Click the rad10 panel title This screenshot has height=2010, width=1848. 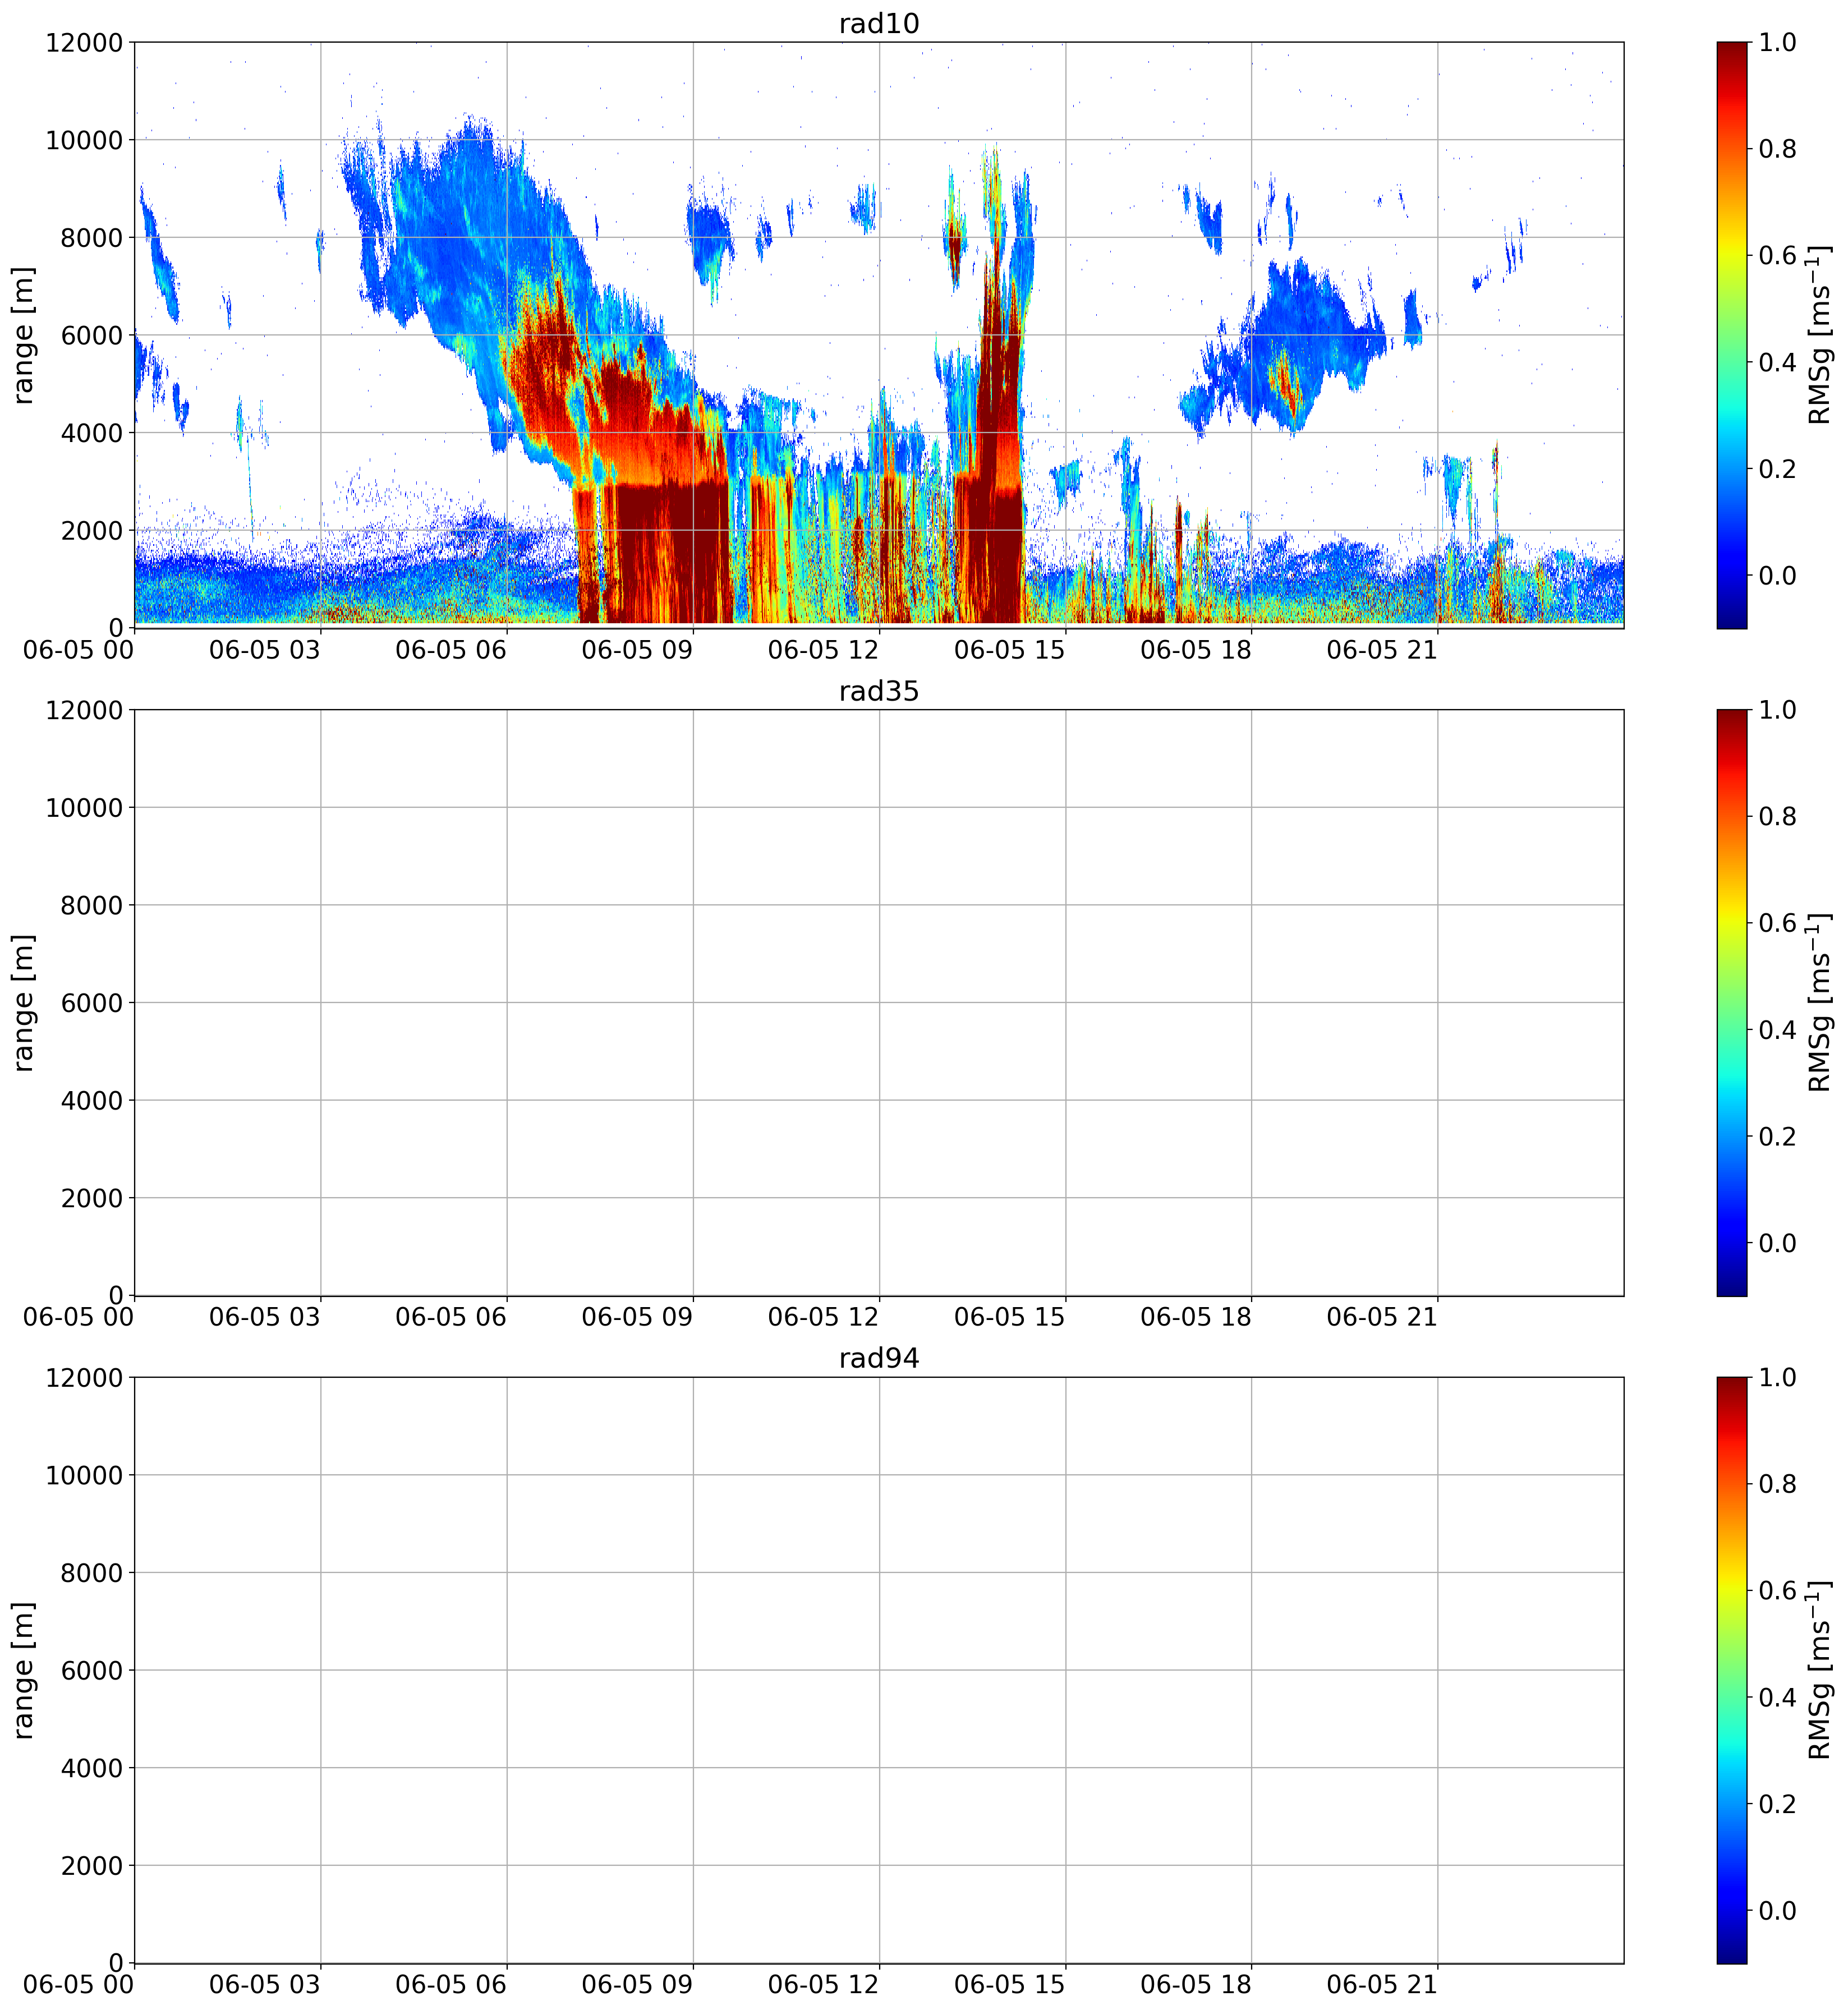pyautogui.click(x=878, y=24)
